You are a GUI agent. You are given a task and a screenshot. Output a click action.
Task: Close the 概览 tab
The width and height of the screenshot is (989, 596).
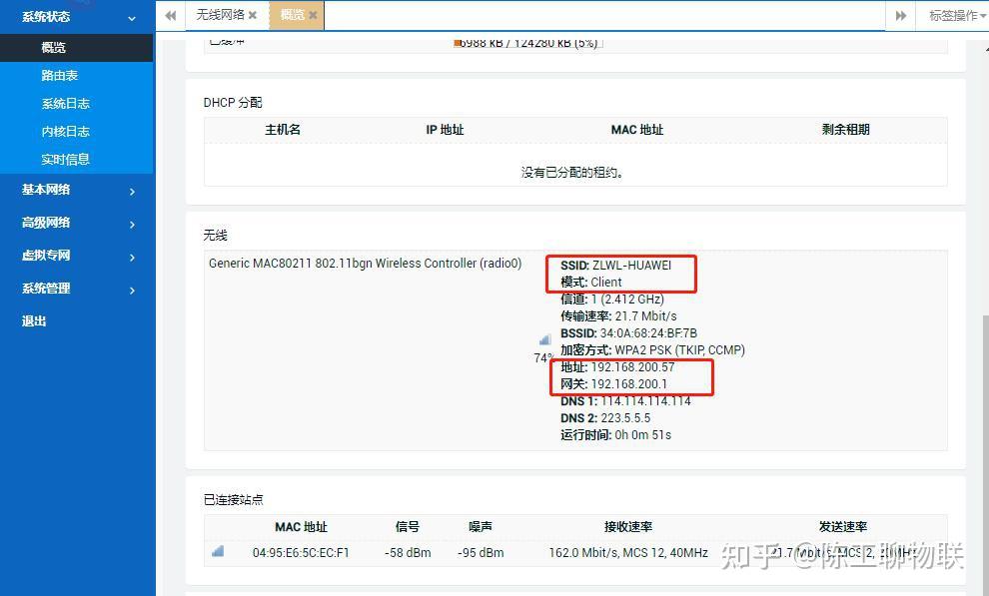pos(313,15)
